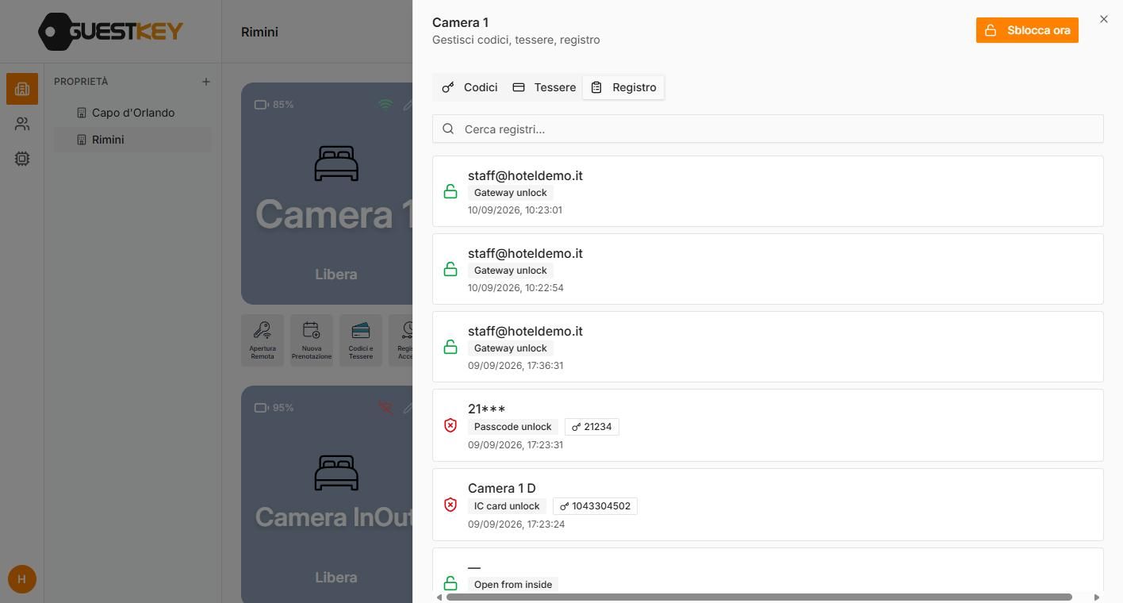Click the 85% battery indicator
This screenshot has height=603, width=1123.
[274, 105]
